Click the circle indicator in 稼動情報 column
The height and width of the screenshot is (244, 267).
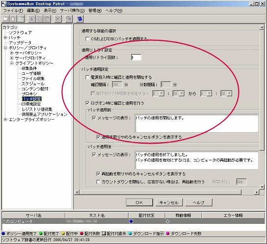tap(167, 221)
